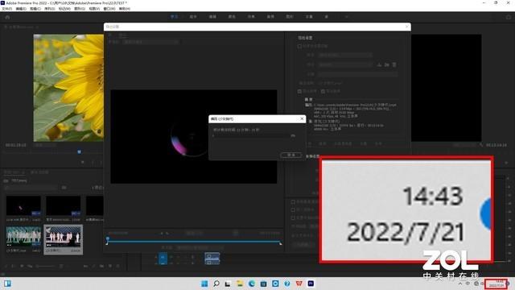Click the Home icon in Premiere's top bar
This screenshot has height=290, width=515.
[x=7, y=17]
